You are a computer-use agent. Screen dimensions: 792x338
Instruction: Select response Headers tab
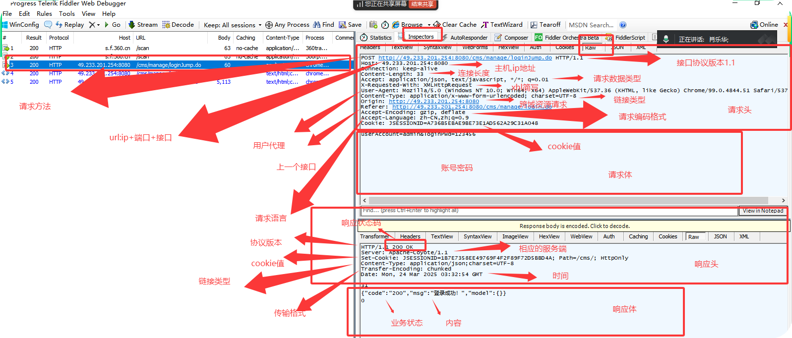410,237
